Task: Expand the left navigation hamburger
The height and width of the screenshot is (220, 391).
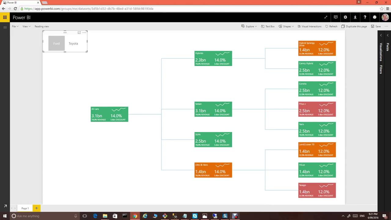Action: (5, 28)
